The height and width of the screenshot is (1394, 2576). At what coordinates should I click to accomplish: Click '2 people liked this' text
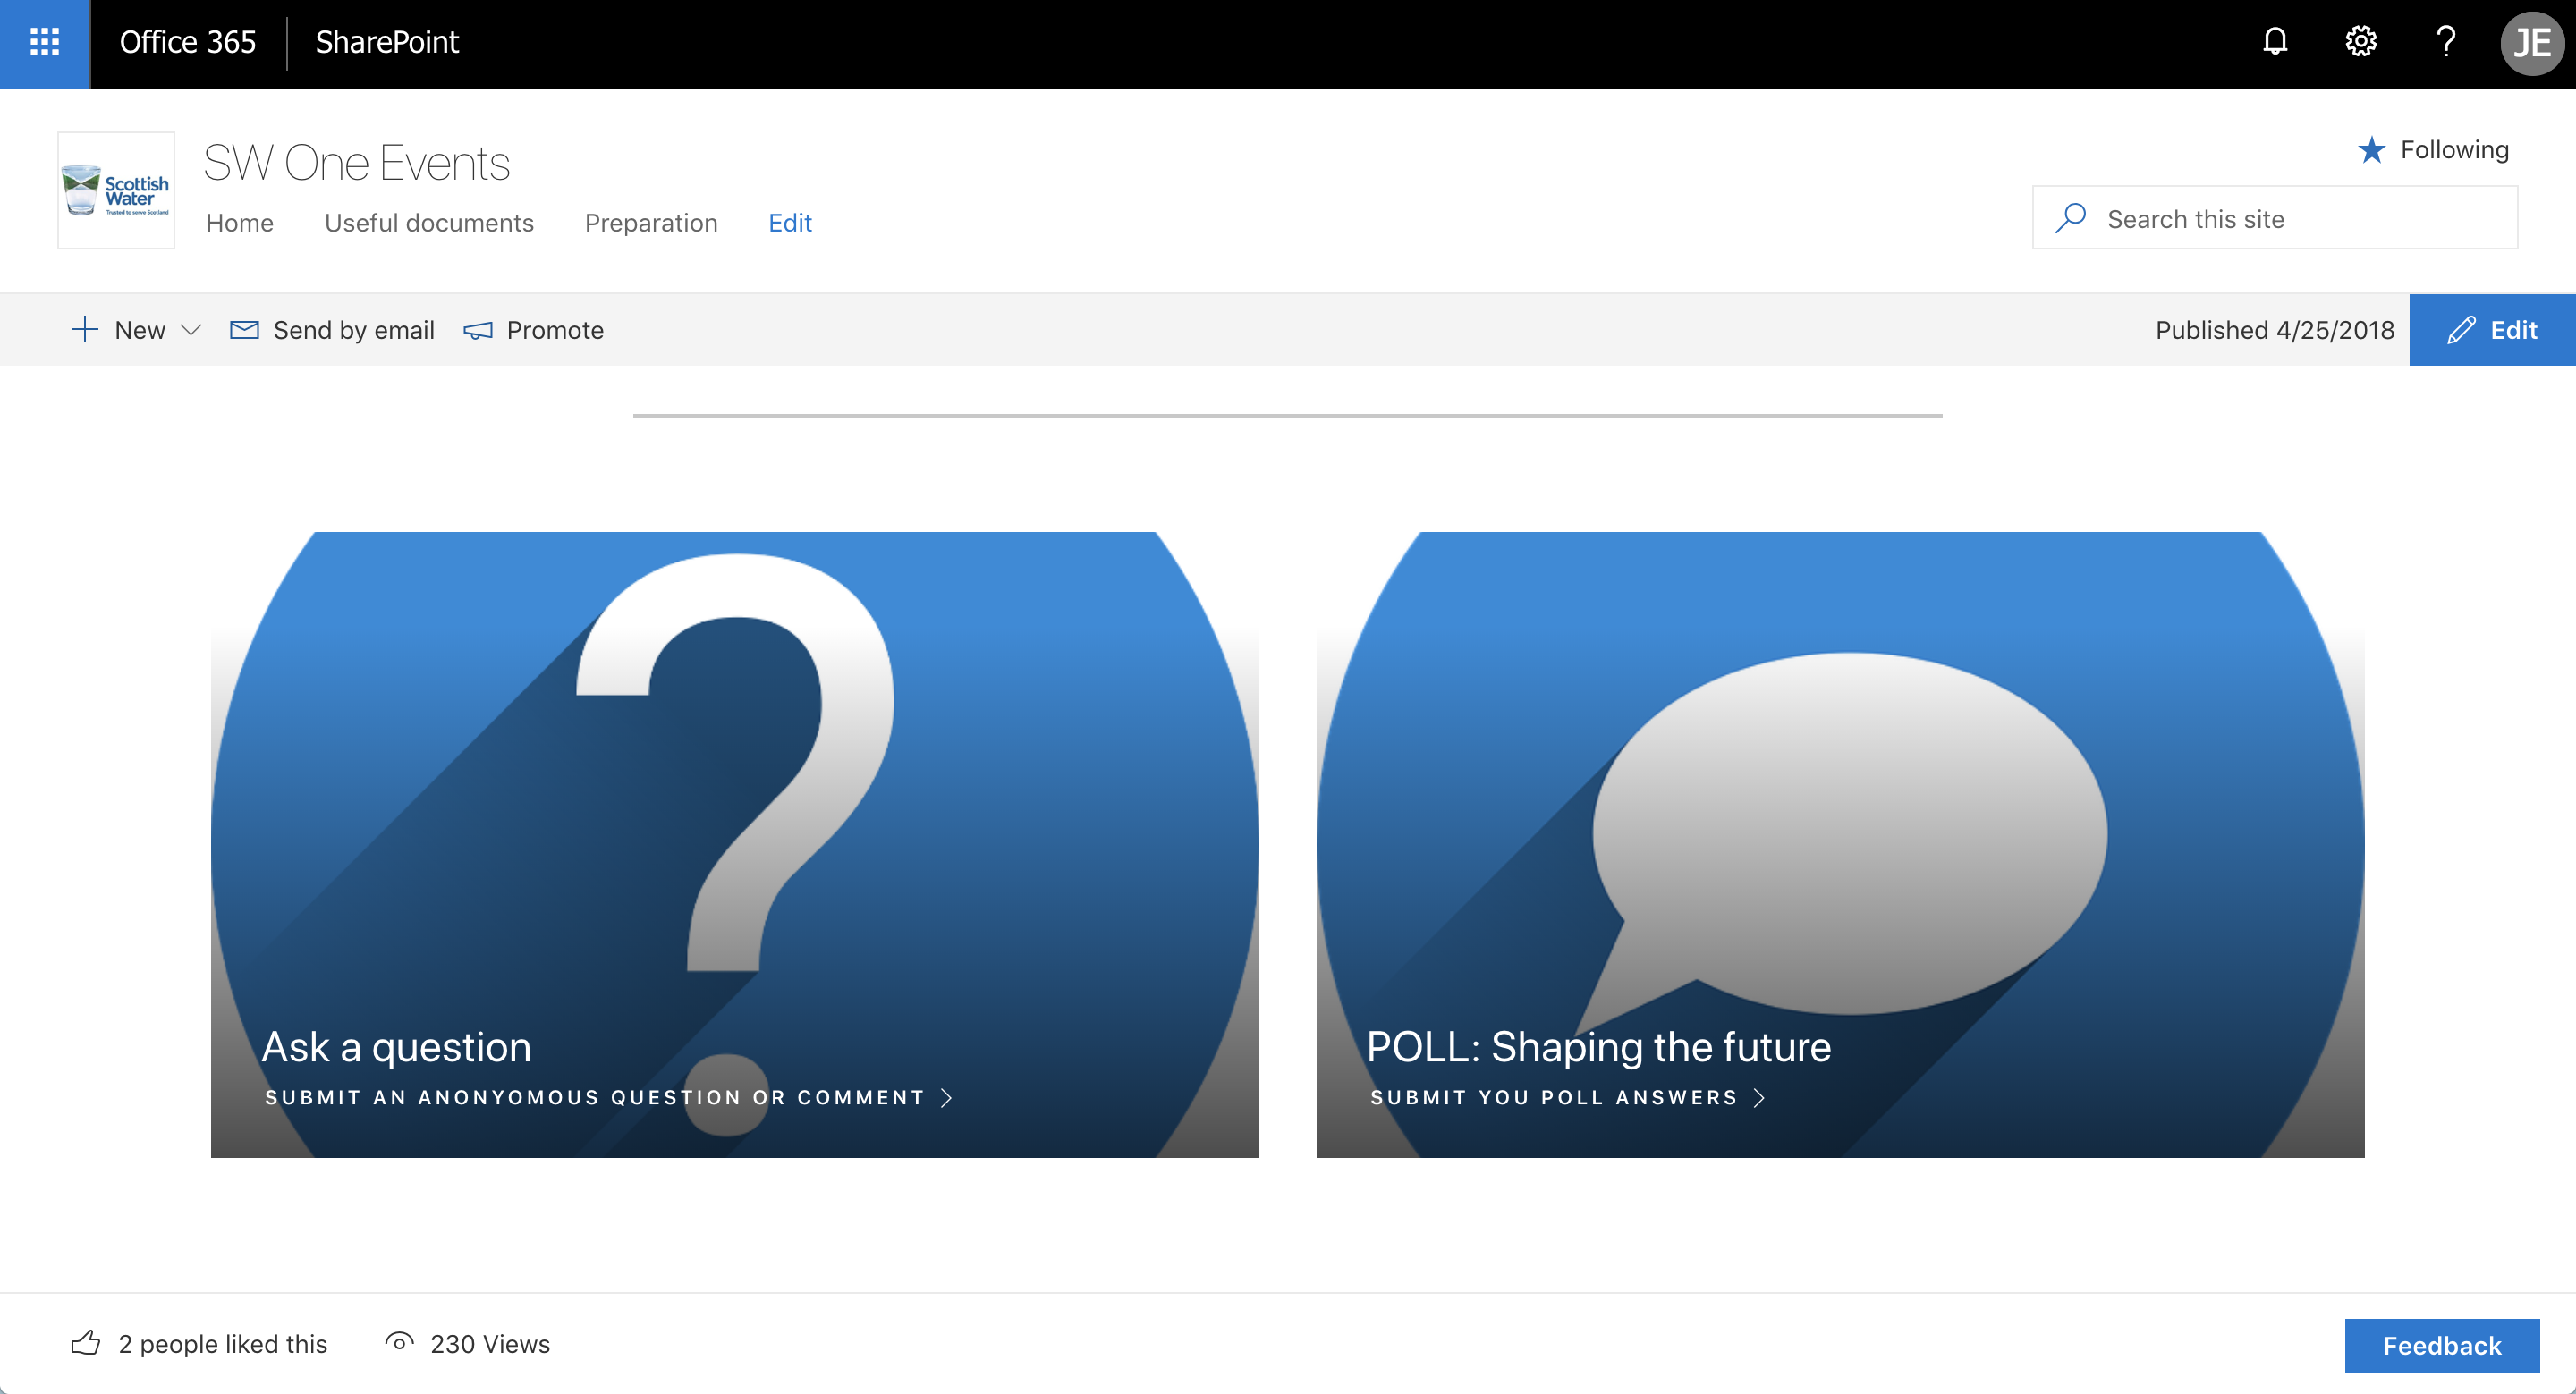click(x=223, y=1344)
